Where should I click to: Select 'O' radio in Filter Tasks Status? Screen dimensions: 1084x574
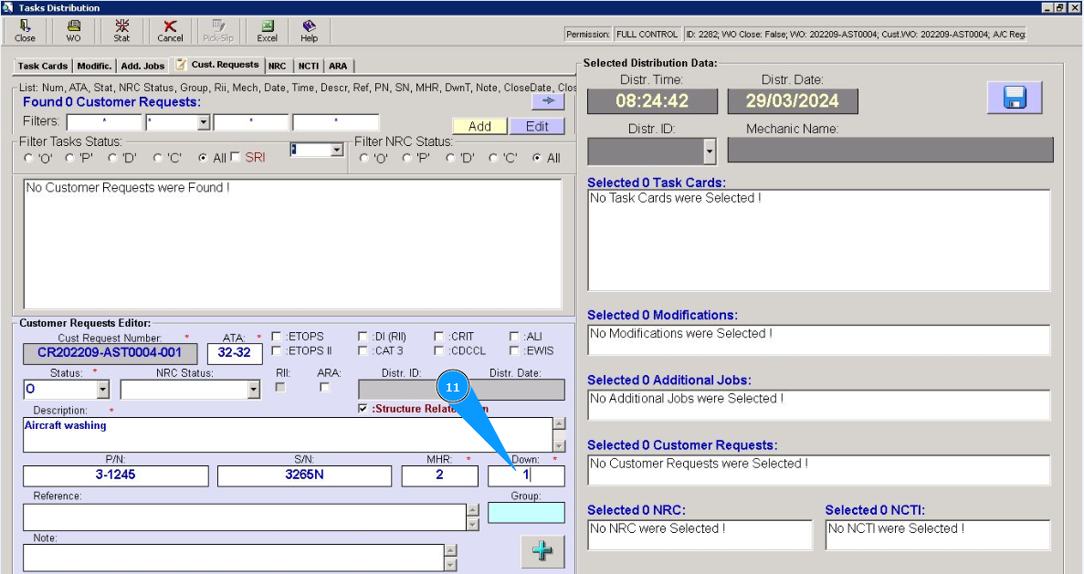pyautogui.click(x=28, y=158)
